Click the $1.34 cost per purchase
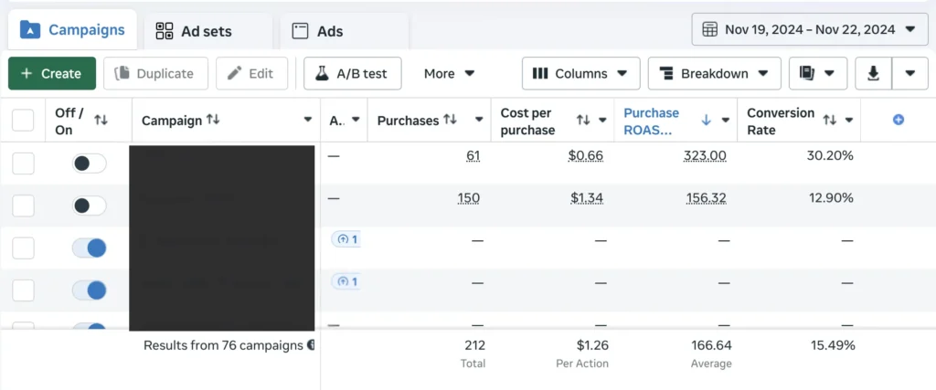This screenshot has width=936, height=390. coord(587,197)
